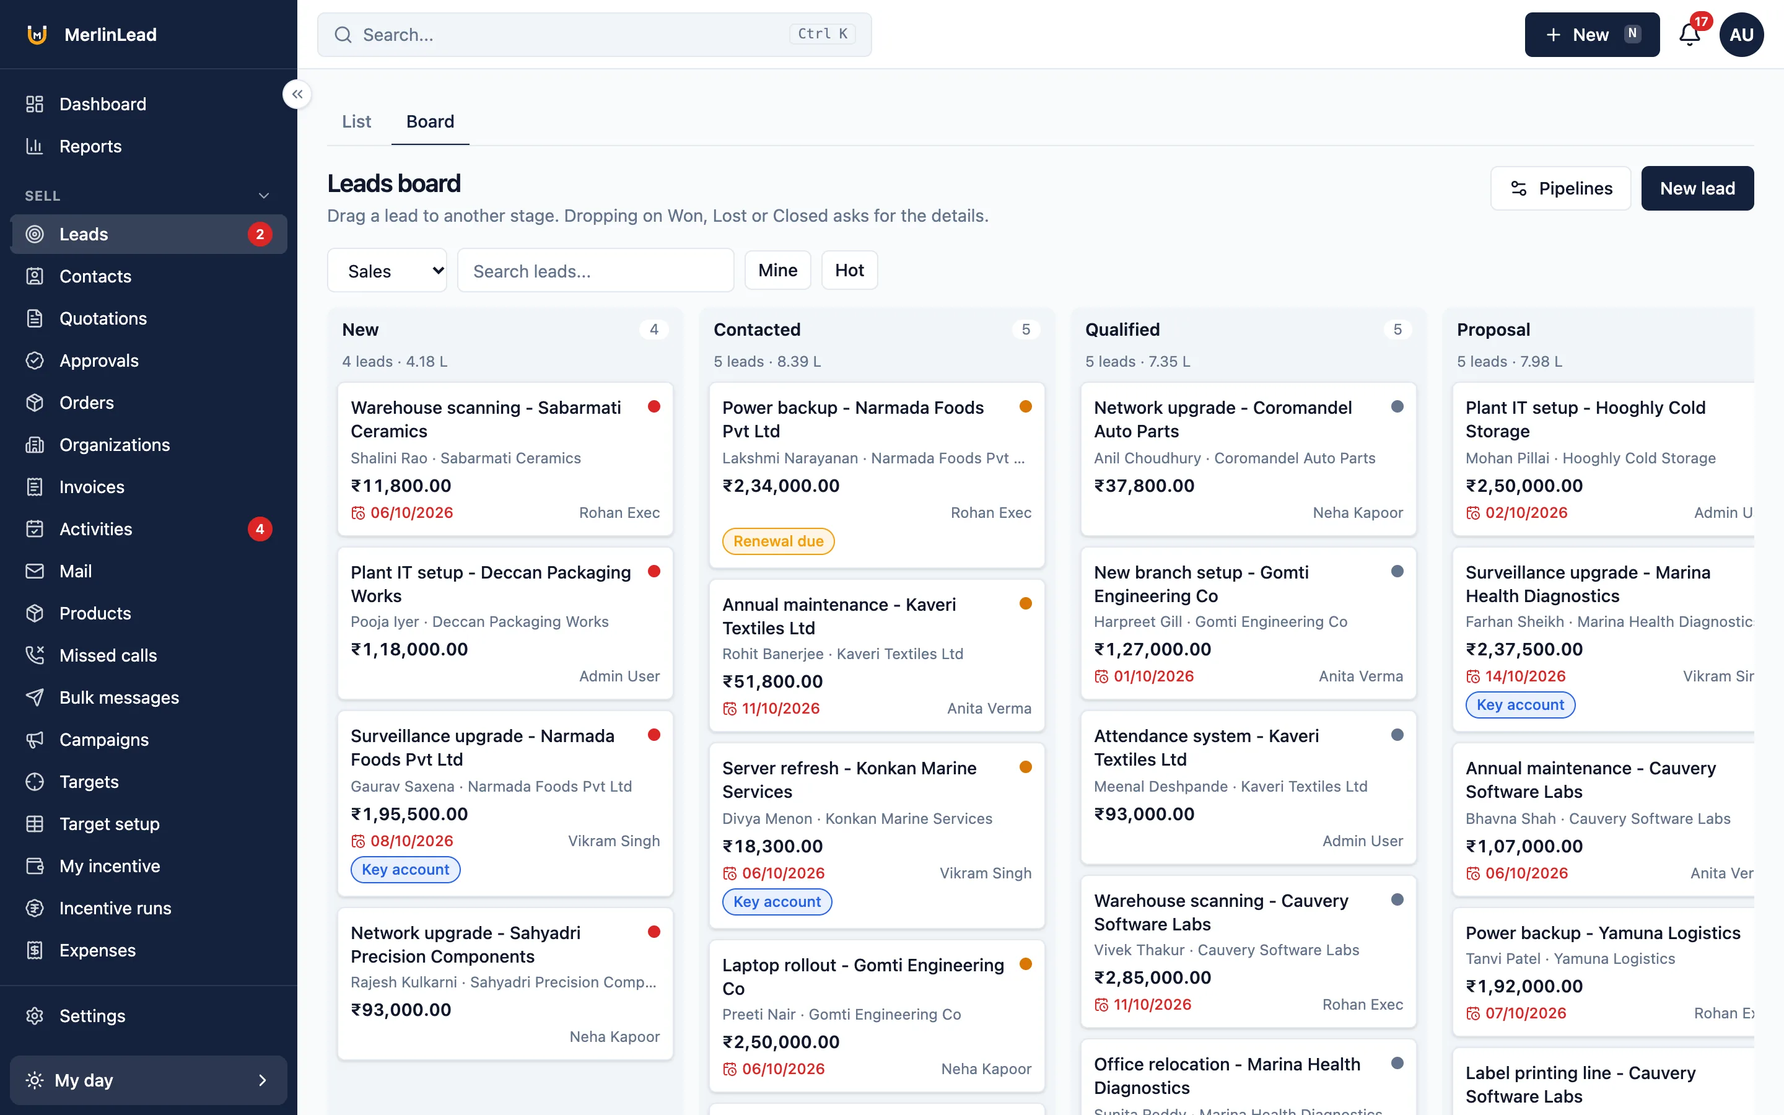Viewport: 1784px width, 1115px height.
Task: Collapse the SELL section chevron
Action: 263,195
